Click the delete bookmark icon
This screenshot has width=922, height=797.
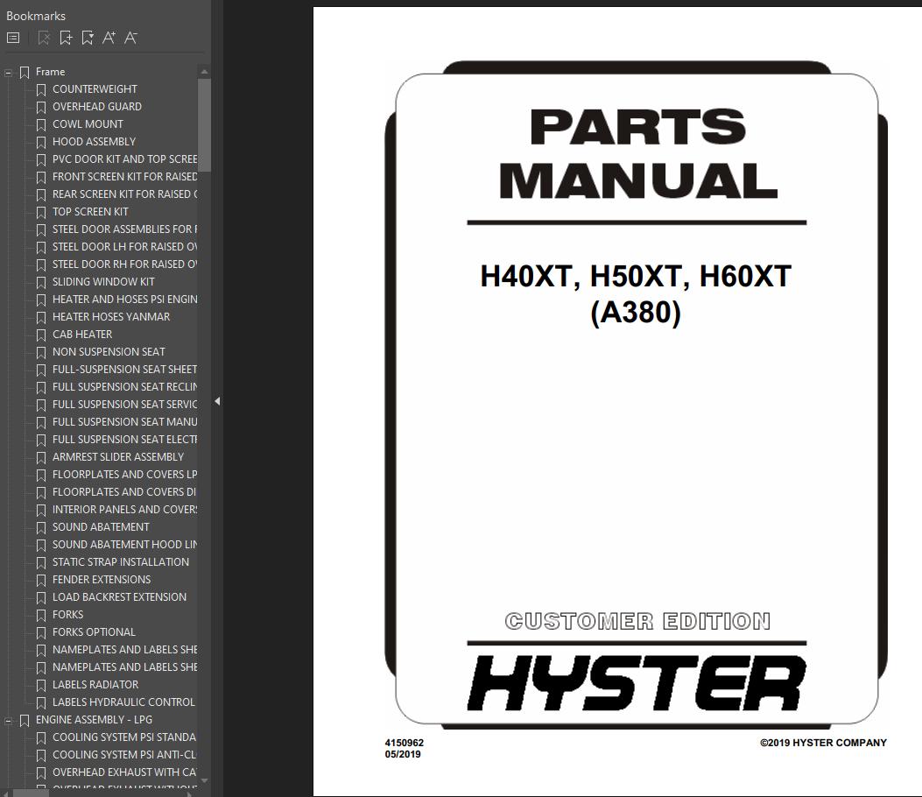click(x=44, y=39)
